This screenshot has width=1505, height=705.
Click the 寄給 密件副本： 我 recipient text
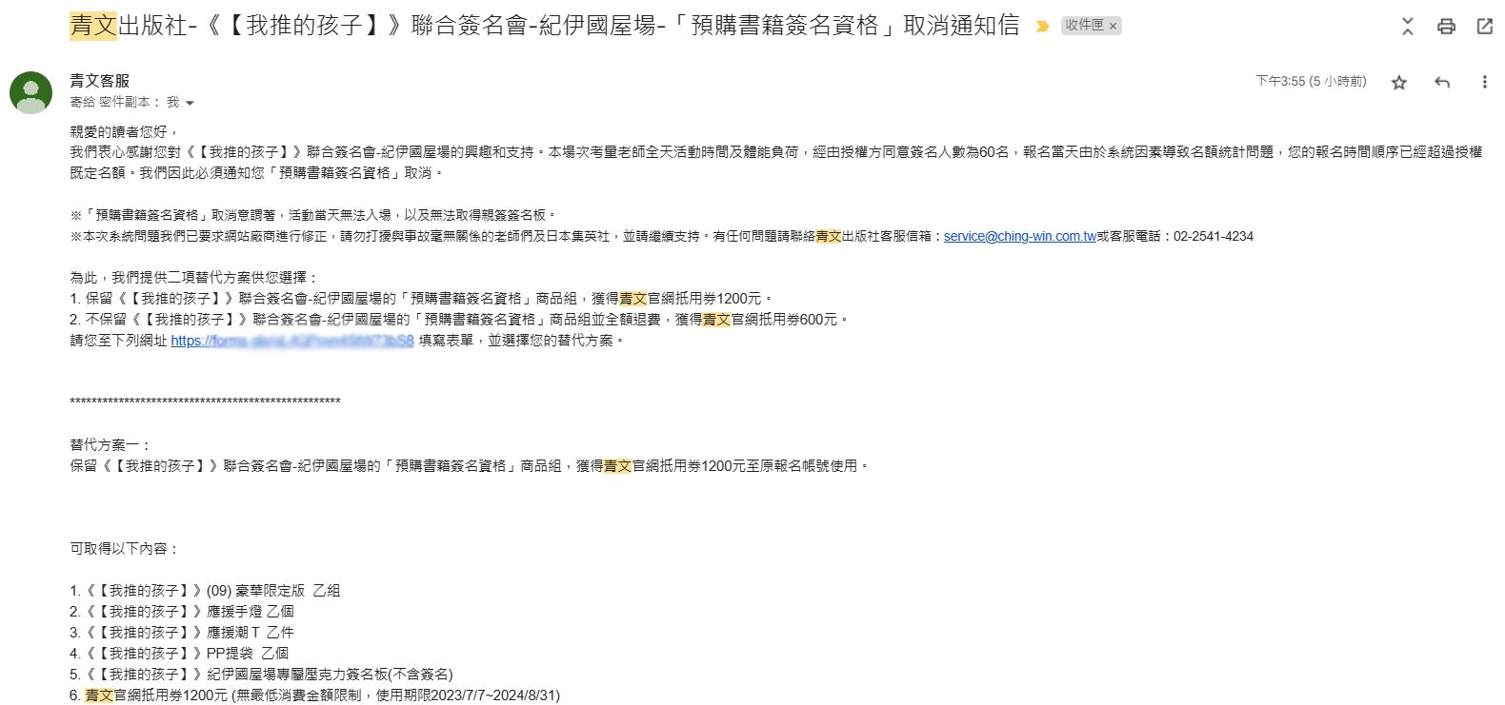[x=125, y=102]
